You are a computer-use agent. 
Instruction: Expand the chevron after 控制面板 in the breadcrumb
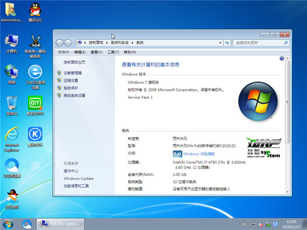107,43
